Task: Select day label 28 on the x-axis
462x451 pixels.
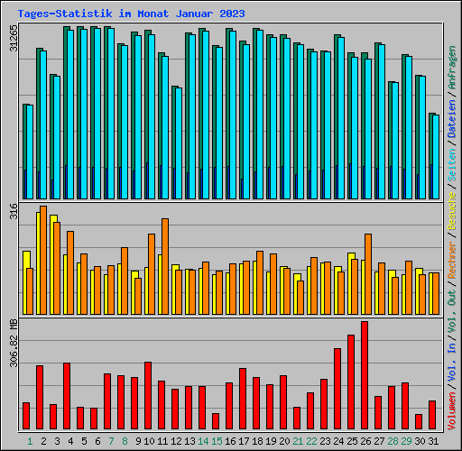Action: [393, 441]
